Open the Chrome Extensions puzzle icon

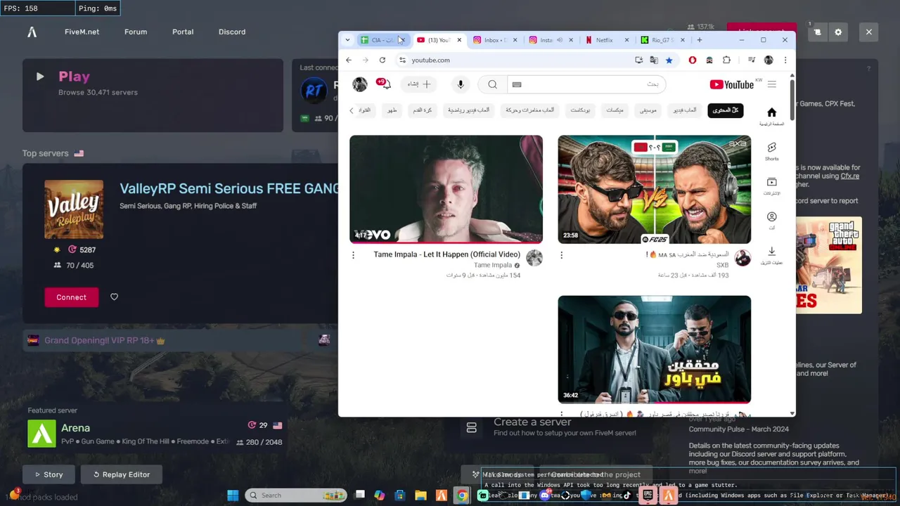pyautogui.click(x=726, y=60)
